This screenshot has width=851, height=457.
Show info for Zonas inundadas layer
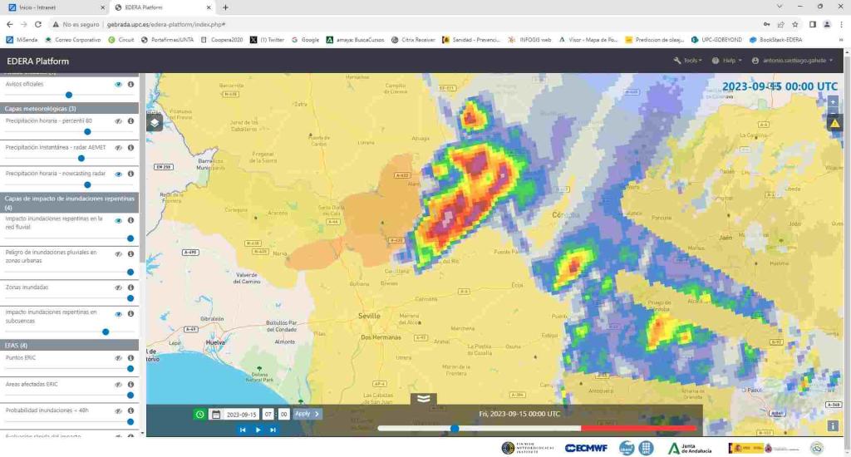(x=130, y=287)
